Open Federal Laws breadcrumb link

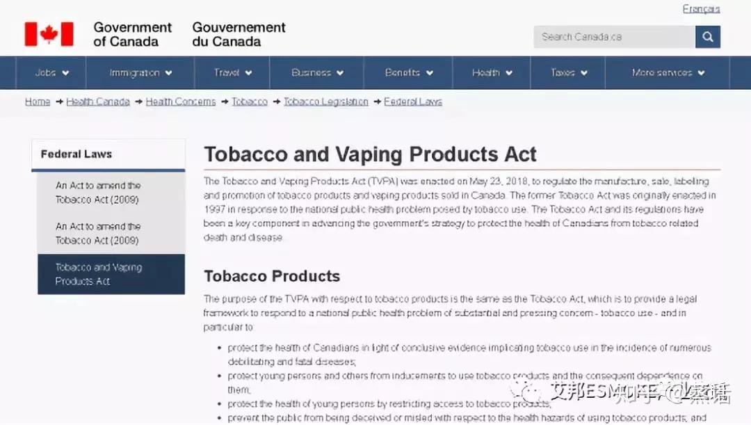(413, 102)
